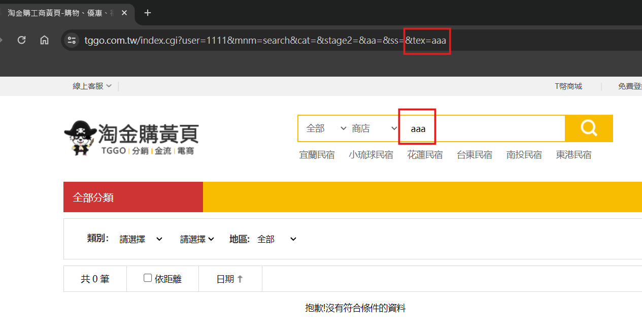Open the T幣商城 link
The height and width of the screenshot is (331, 642).
(x=568, y=86)
